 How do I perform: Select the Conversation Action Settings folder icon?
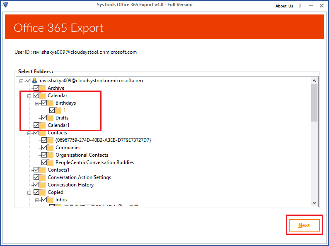[42, 177]
